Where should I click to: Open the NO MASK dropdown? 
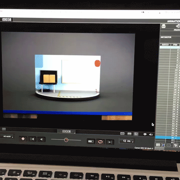pyautogui.click(x=7, y=136)
